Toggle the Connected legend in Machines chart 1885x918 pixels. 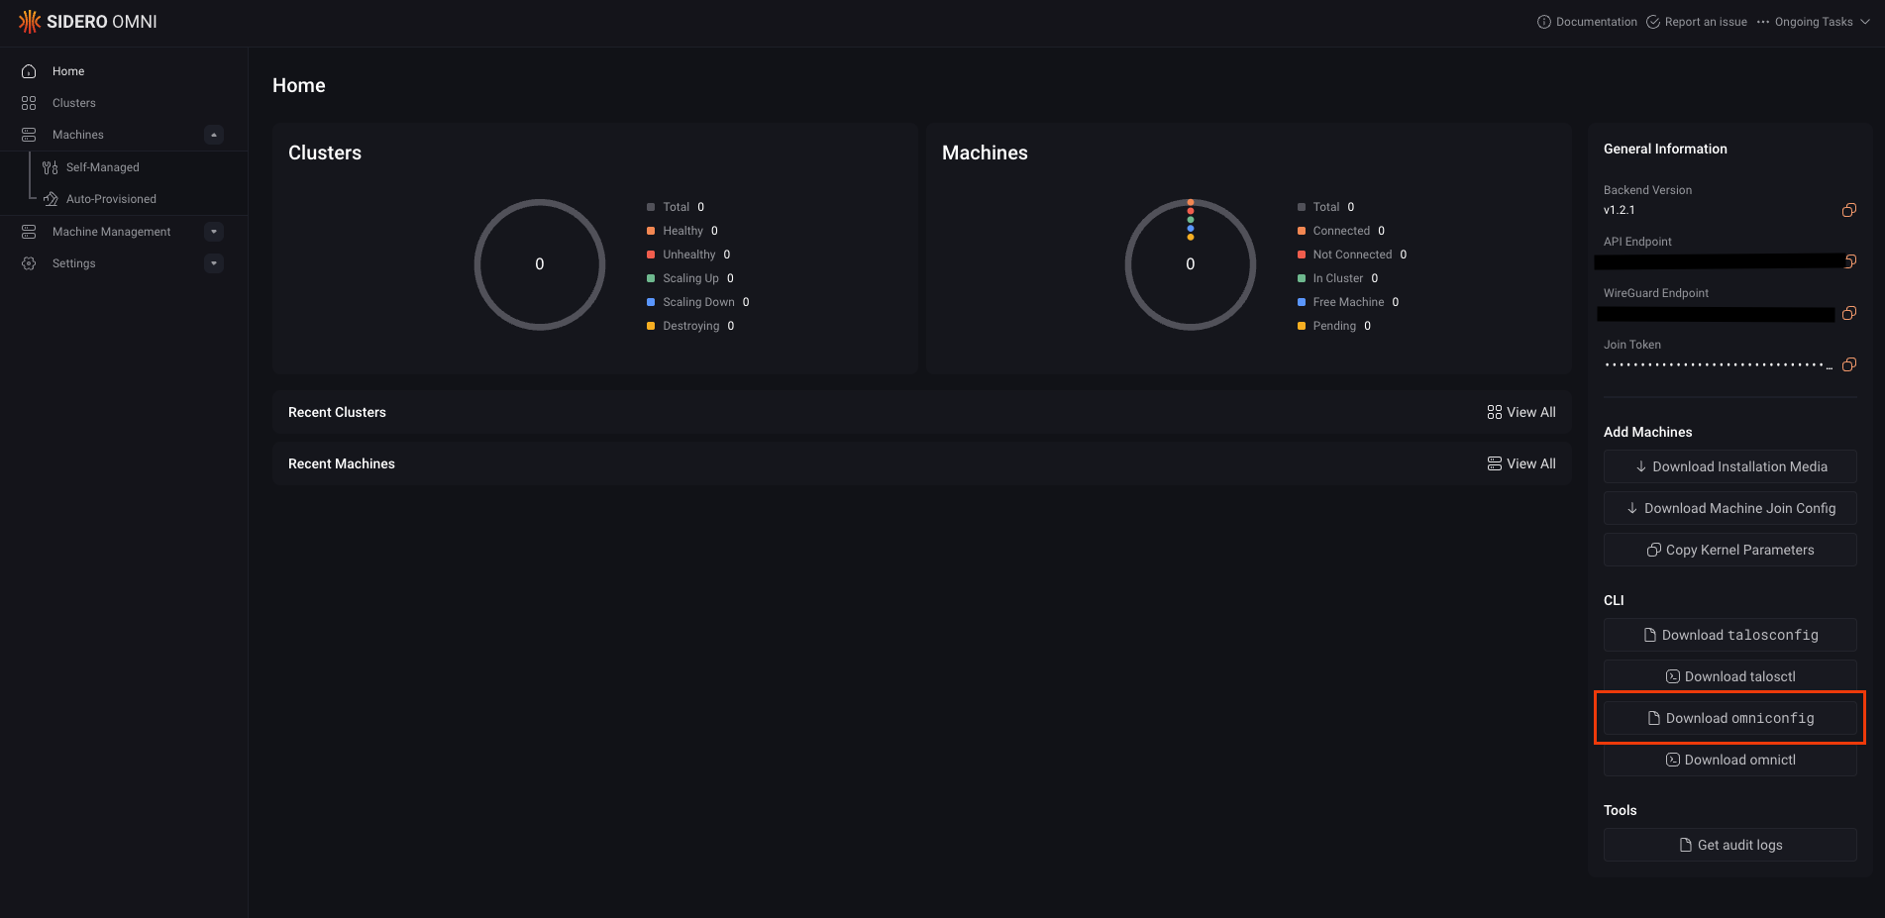(1340, 230)
